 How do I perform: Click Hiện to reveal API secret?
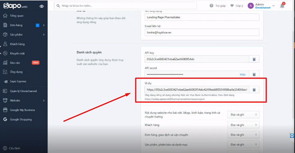coord(243,74)
